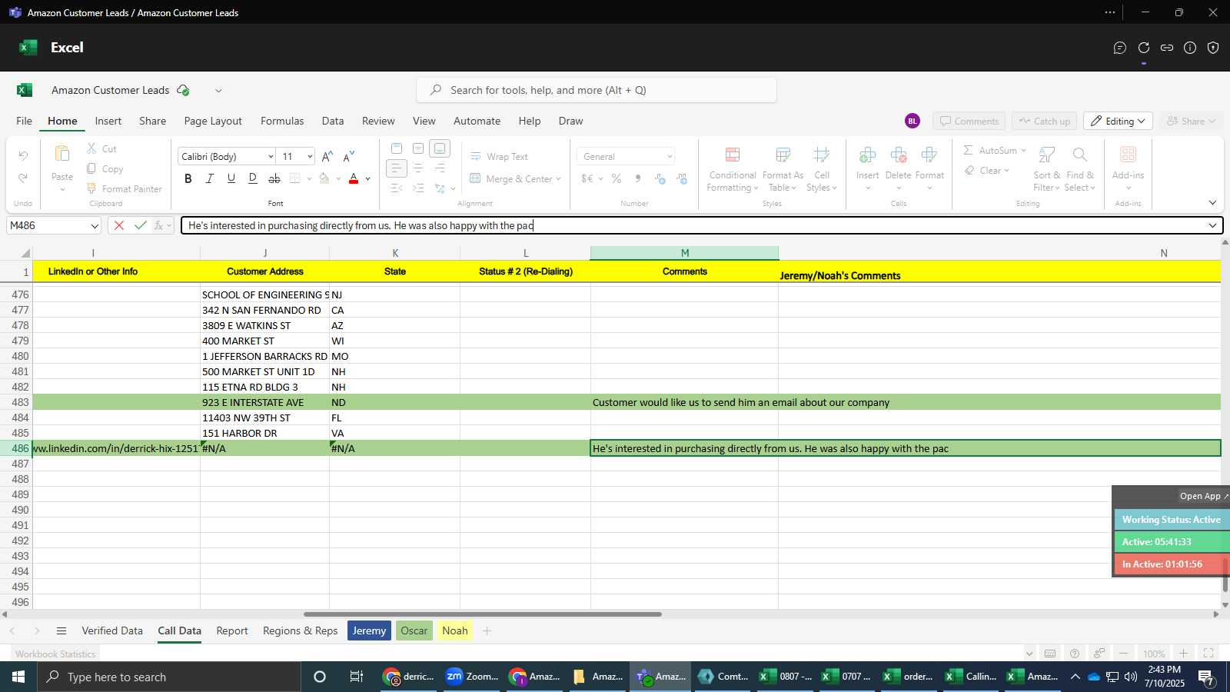
Task: Click Increase Decimal icon
Action: (660, 178)
